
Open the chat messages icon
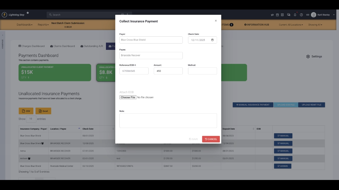pos(288,15)
